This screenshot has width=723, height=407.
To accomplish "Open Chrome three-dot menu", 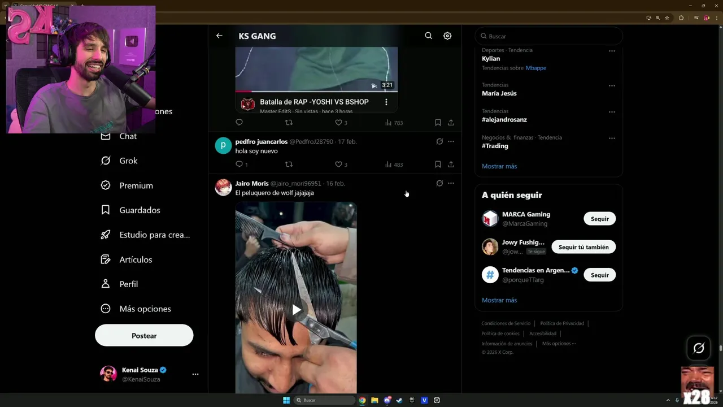I will (x=716, y=18).
